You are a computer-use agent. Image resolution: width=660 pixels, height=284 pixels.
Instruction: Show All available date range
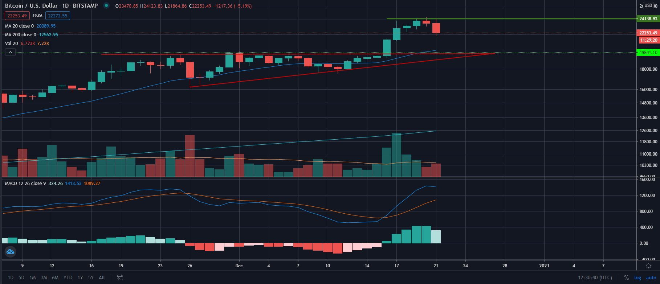coord(102,277)
